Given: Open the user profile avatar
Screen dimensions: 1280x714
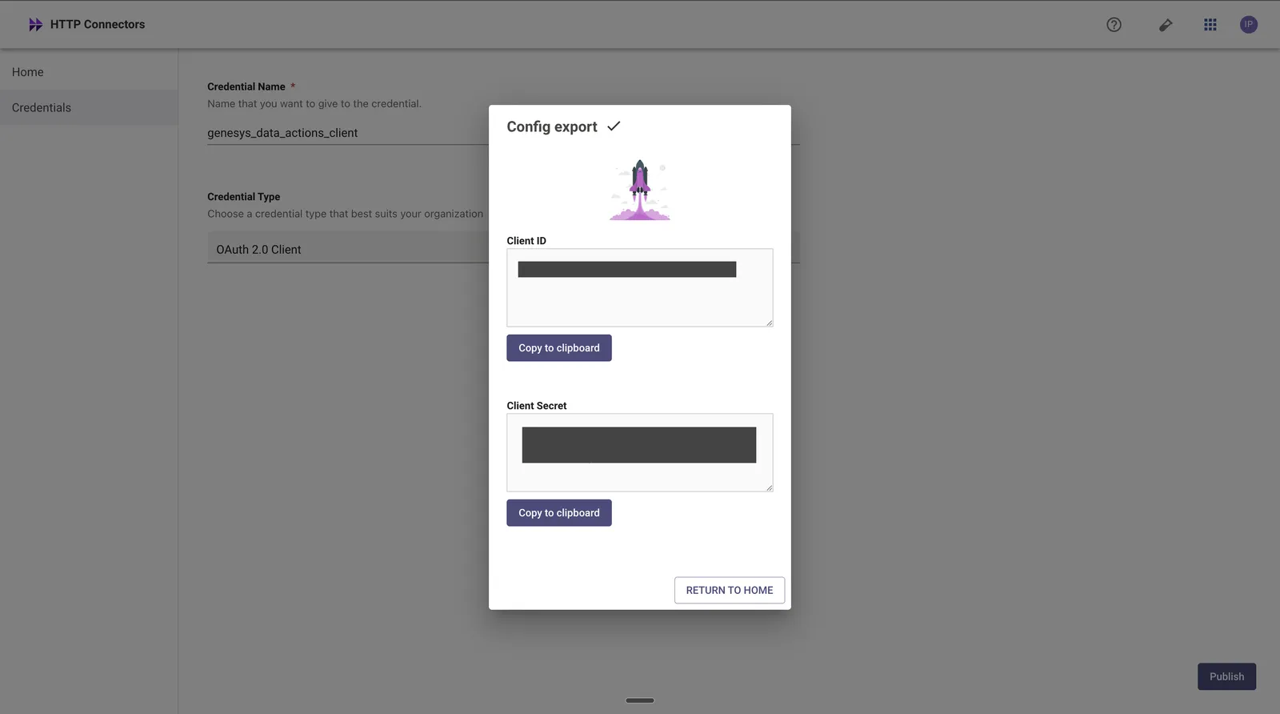Looking at the screenshot, I should [x=1249, y=25].
